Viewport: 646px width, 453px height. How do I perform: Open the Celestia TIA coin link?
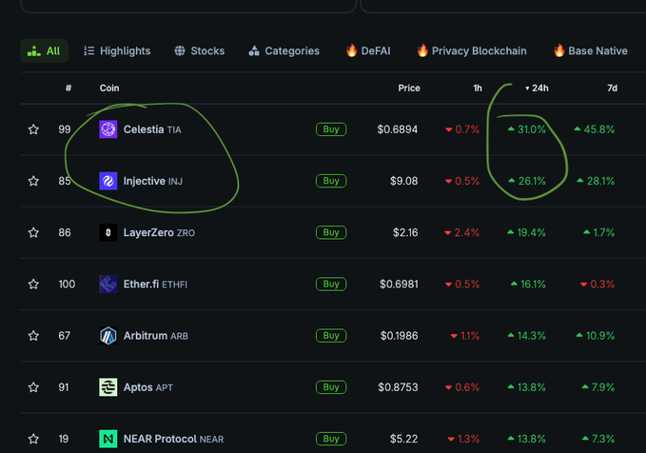click(x=152, y=129)
